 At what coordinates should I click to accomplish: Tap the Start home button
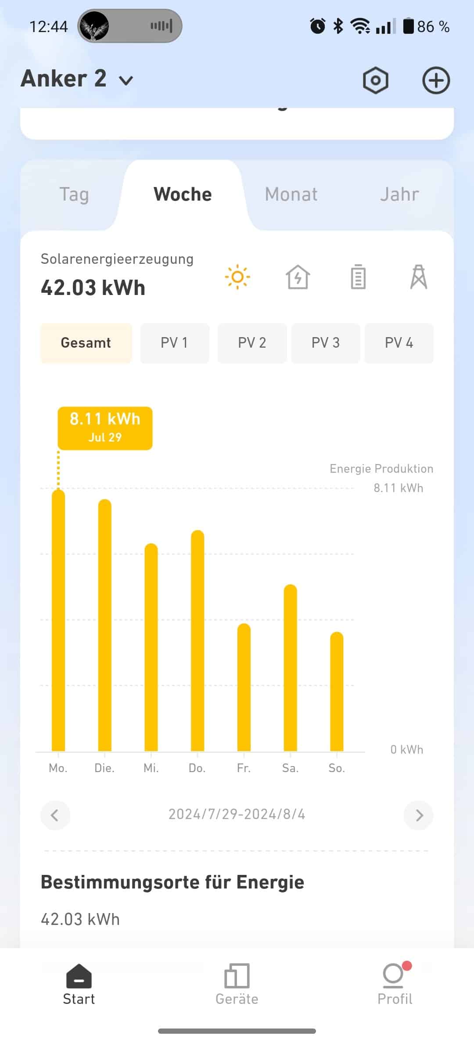(79, 984)
